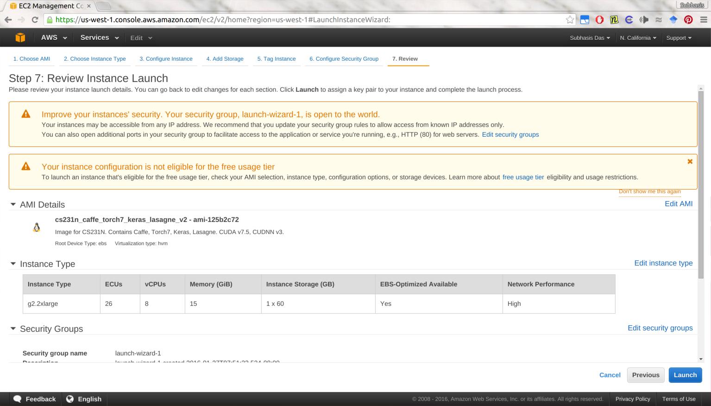Click the Edit instance type link
The height and width of the screenshot is (406, 711).
(663, 263)
